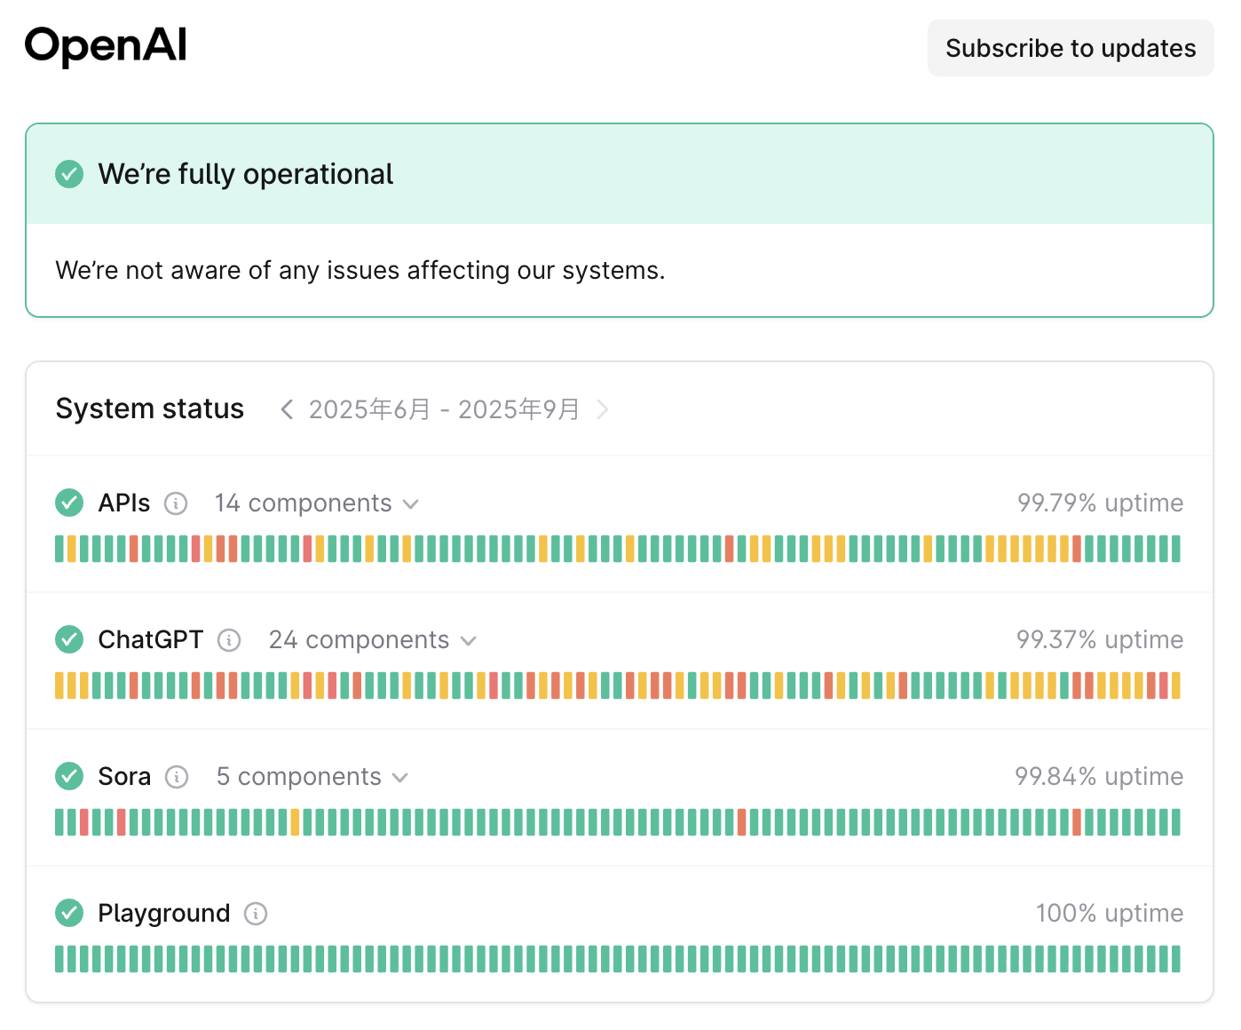Click the Sora status check icon

pyautogui.click(x=69, y=776)
